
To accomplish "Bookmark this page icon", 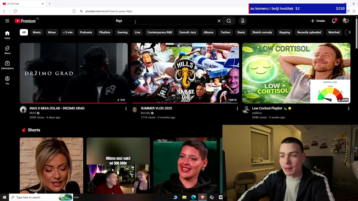I will pyautogui.click(x=74, y=11).
